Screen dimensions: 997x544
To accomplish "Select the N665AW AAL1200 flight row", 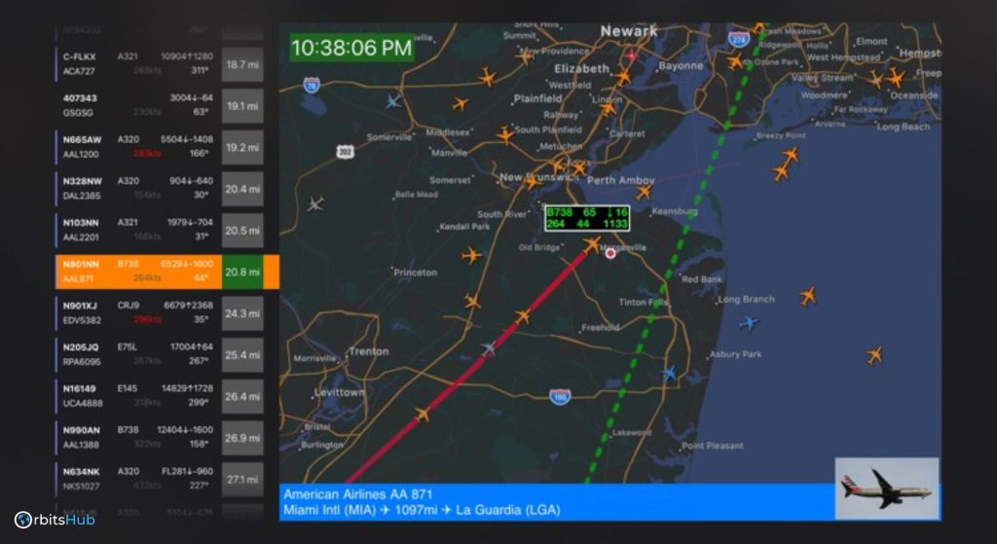I will (160, 147).
